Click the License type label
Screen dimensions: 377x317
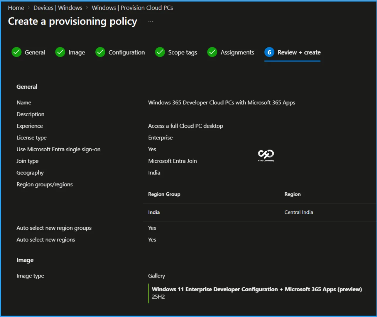tap(31, 138)
